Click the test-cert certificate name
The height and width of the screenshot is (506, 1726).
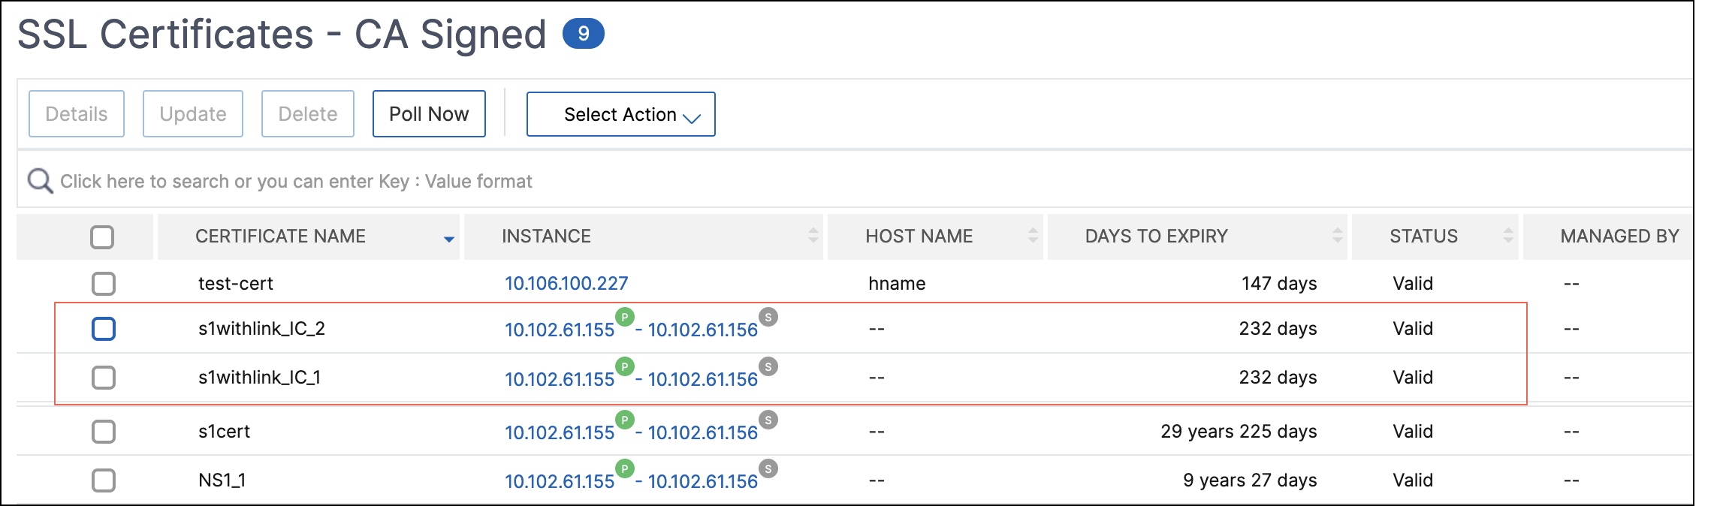point(236,283)
